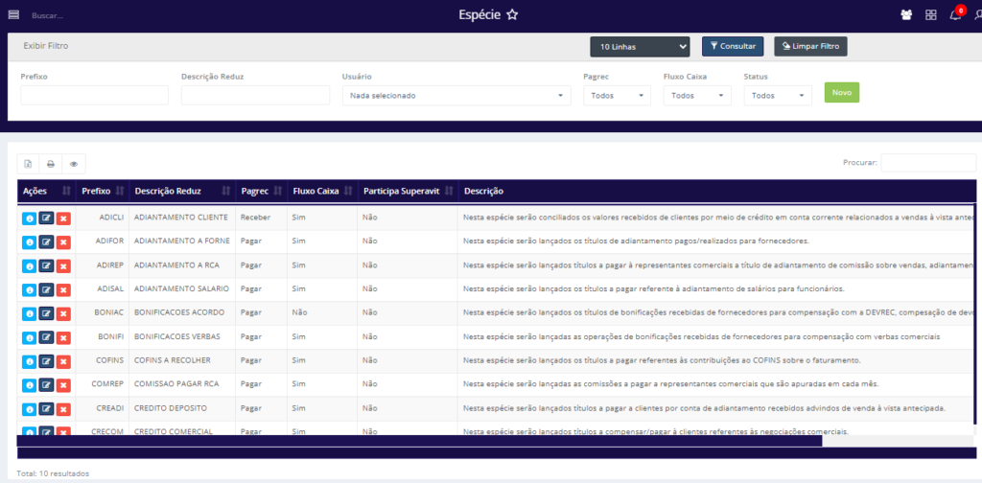The height and width of the screenshot is (483, 982).
Task: Click the green Novo button
Action: click(841, 93)
